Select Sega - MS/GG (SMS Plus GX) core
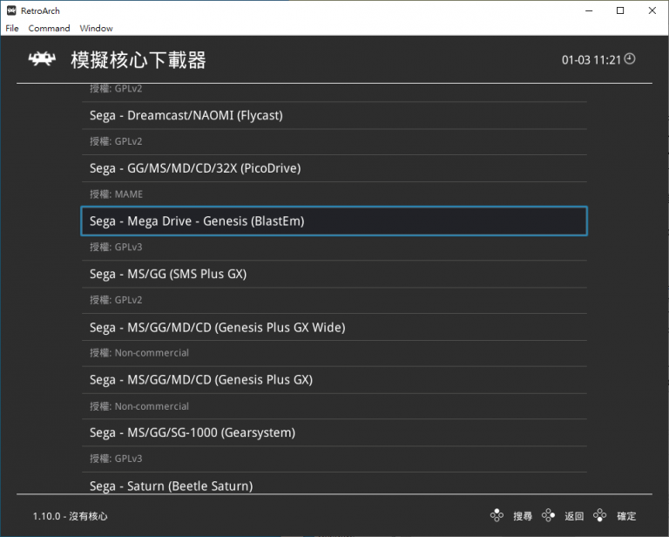 (x=334, y=274)
